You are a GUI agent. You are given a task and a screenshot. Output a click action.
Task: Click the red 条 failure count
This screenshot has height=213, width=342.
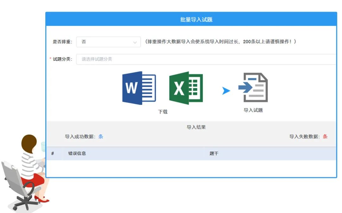pos(325,137)
